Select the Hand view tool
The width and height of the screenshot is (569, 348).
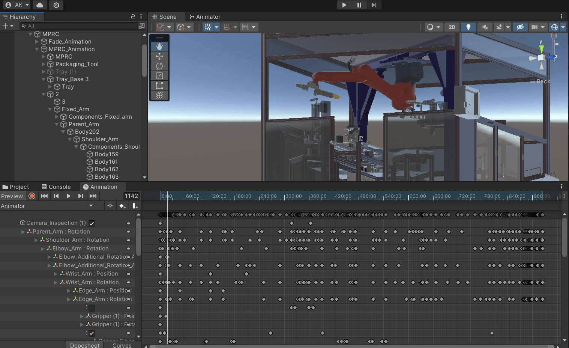[159, 46]
